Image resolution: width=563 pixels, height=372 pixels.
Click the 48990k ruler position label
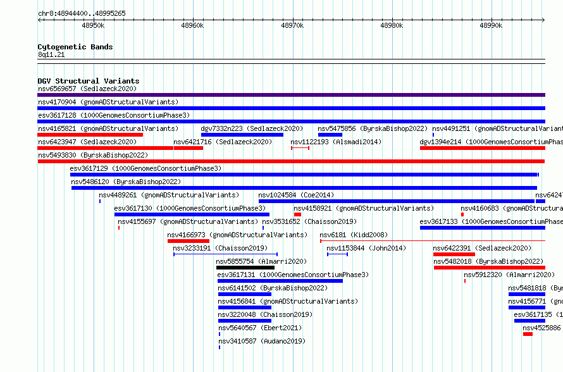click(491, 25)
